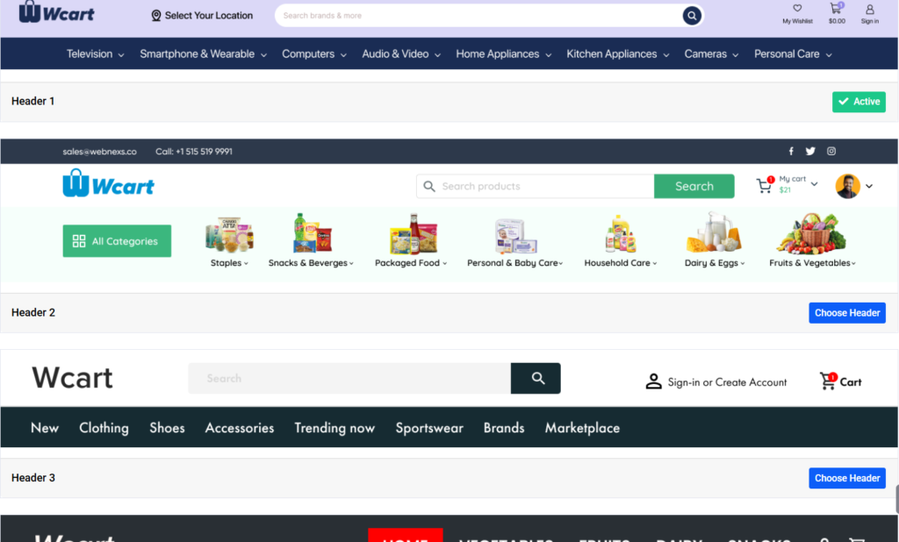Screen dimensions: 899x542
Task: Expand the Home Appliances menu
Action: (504, 53)
